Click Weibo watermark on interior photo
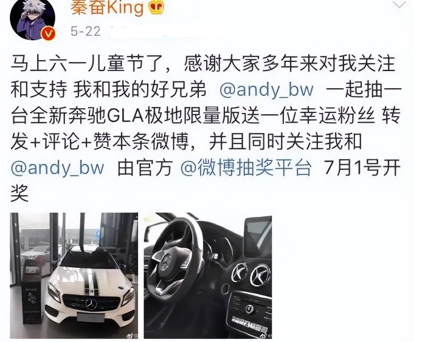The height and width of the screenshot is (342, 442). (266, 335)
